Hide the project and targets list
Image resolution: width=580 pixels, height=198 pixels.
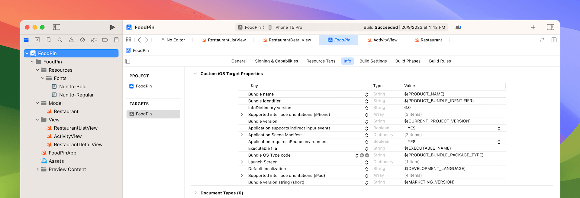pyautogui.click(x=128, y=61)
